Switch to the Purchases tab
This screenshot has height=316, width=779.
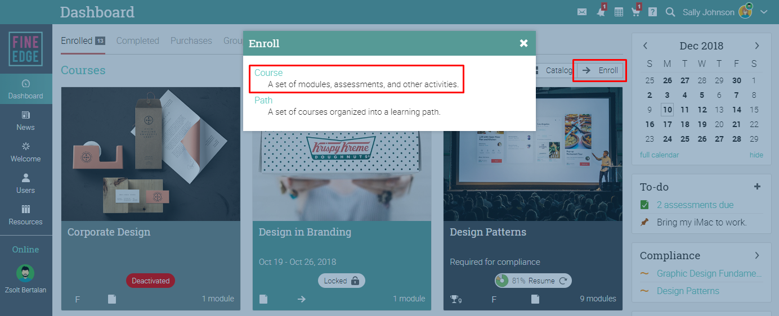[191, 40]
